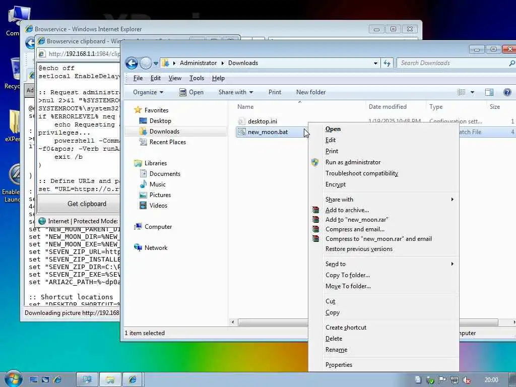Click the refresh button next to address bar

(387, 63)
